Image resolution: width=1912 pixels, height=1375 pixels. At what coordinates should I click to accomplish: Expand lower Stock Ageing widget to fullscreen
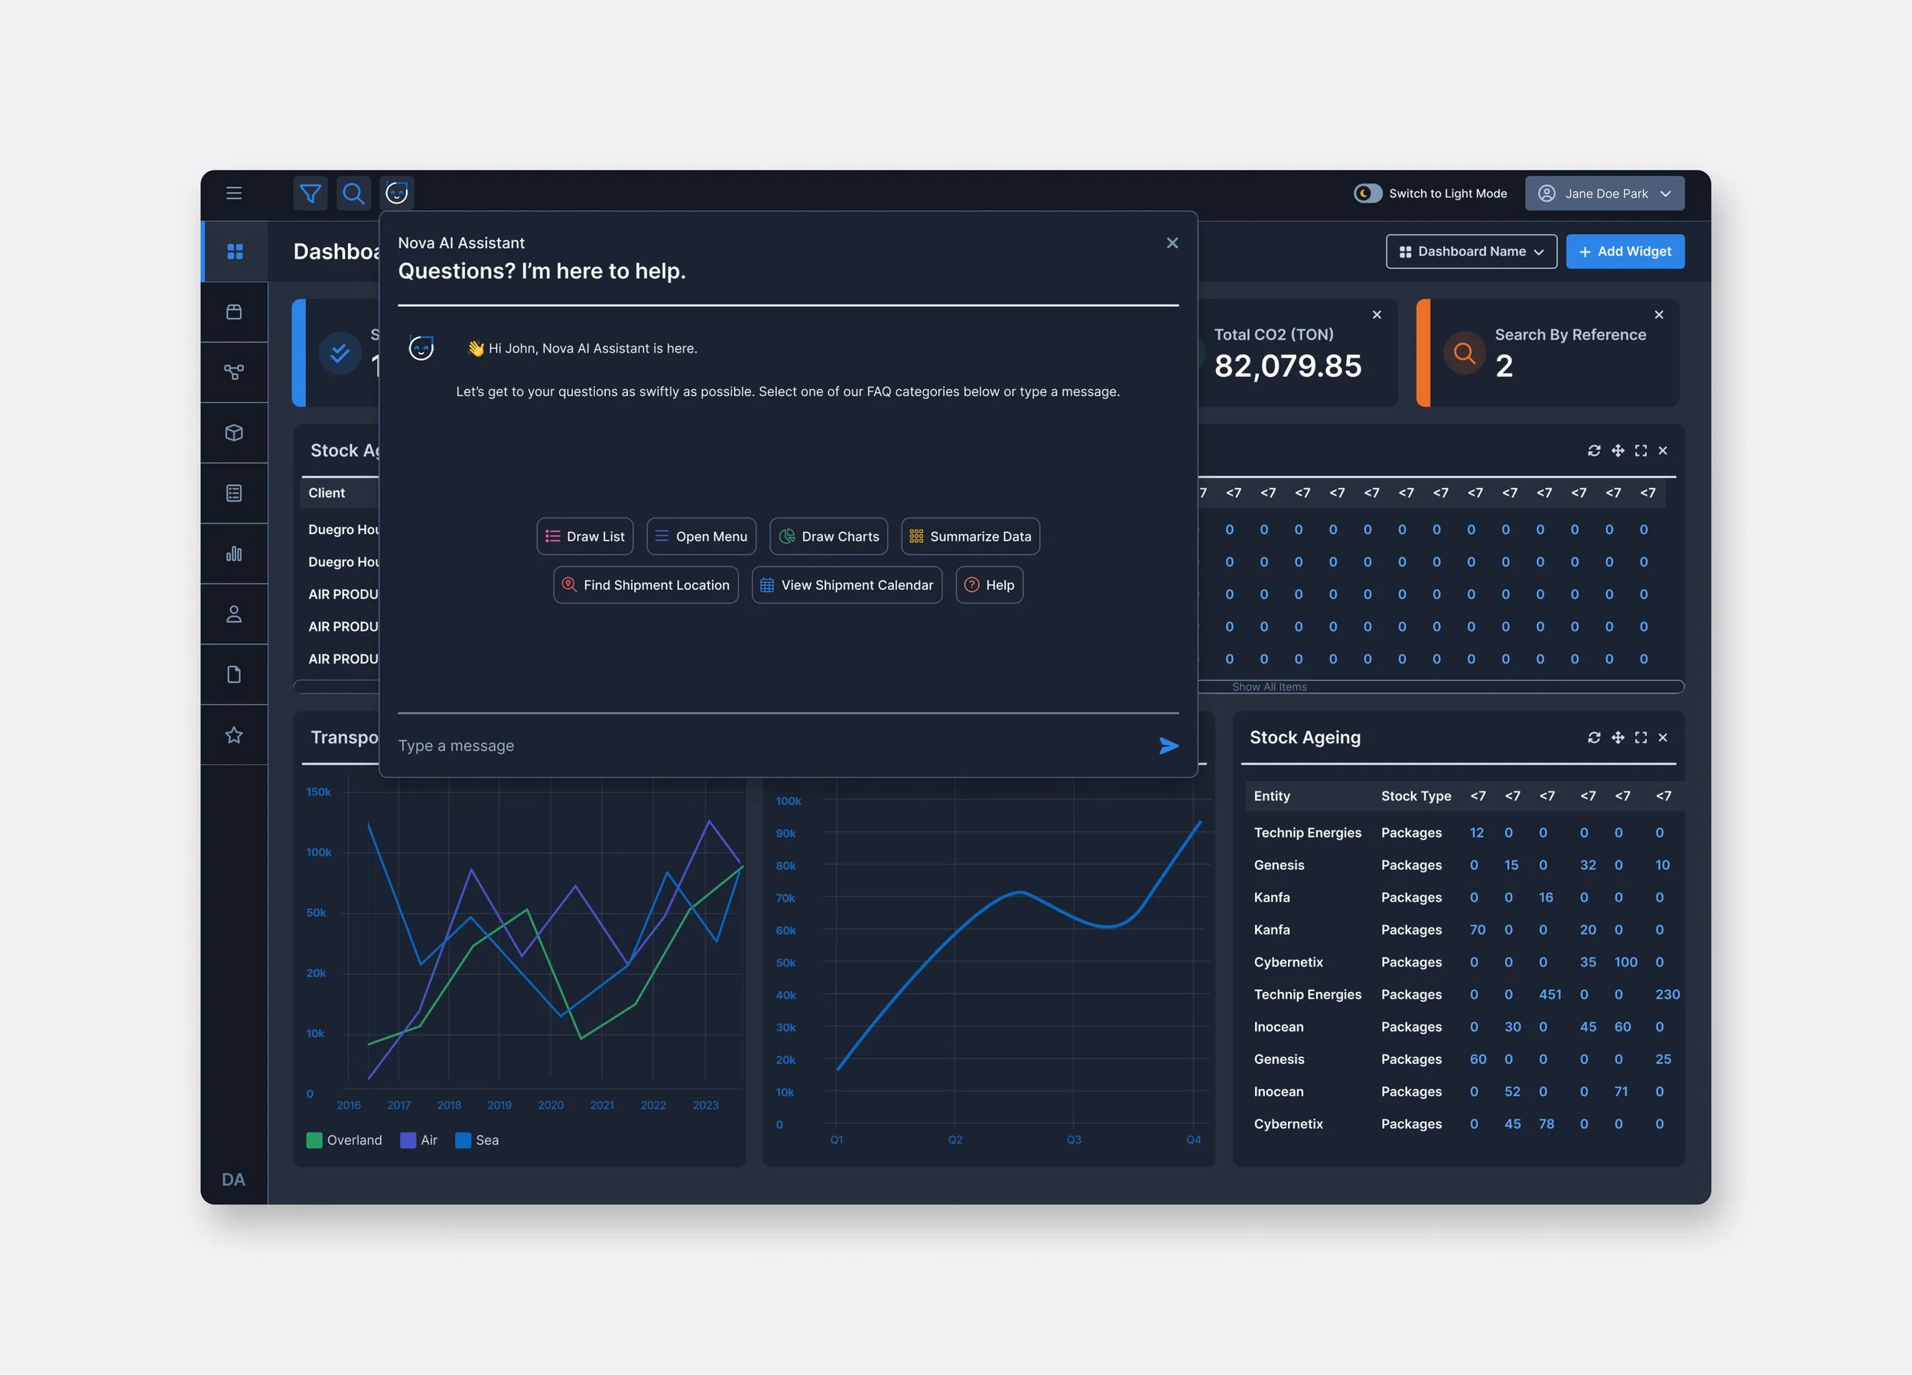(1640, 738)
